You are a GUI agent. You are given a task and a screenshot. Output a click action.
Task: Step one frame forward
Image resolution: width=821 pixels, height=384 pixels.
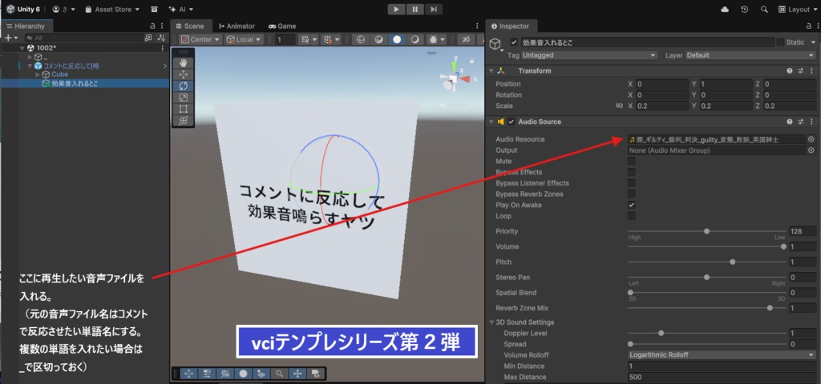pyautogui.click(x=433, y=10)
